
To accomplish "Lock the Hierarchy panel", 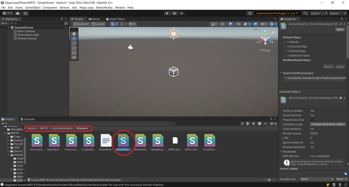I will 62,19.
